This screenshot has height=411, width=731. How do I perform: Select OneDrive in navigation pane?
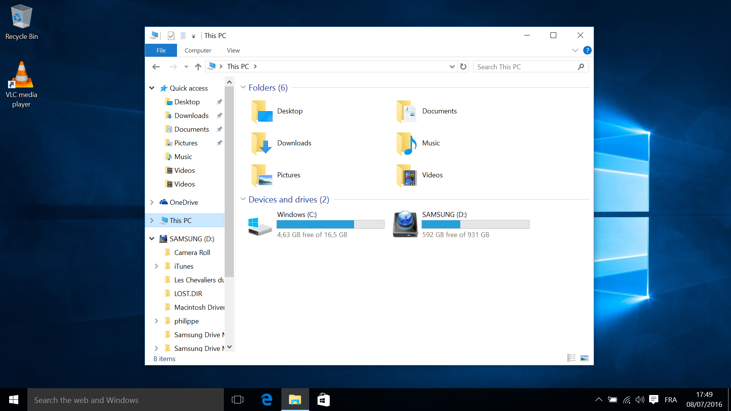tap(184, 202)
